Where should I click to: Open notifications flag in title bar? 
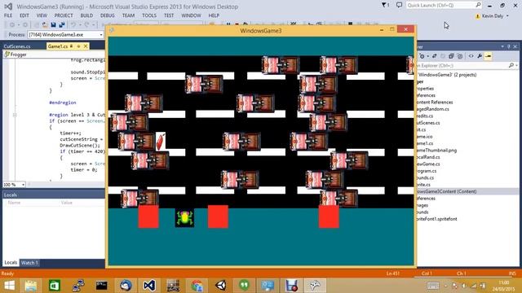(385, 5)
